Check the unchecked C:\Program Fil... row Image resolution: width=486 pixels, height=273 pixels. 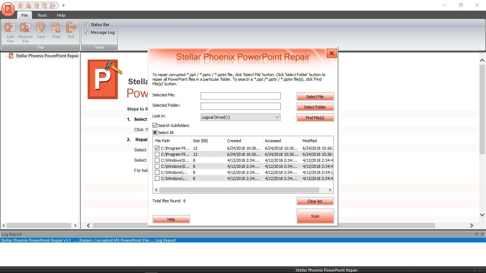[x=157, y=154]
